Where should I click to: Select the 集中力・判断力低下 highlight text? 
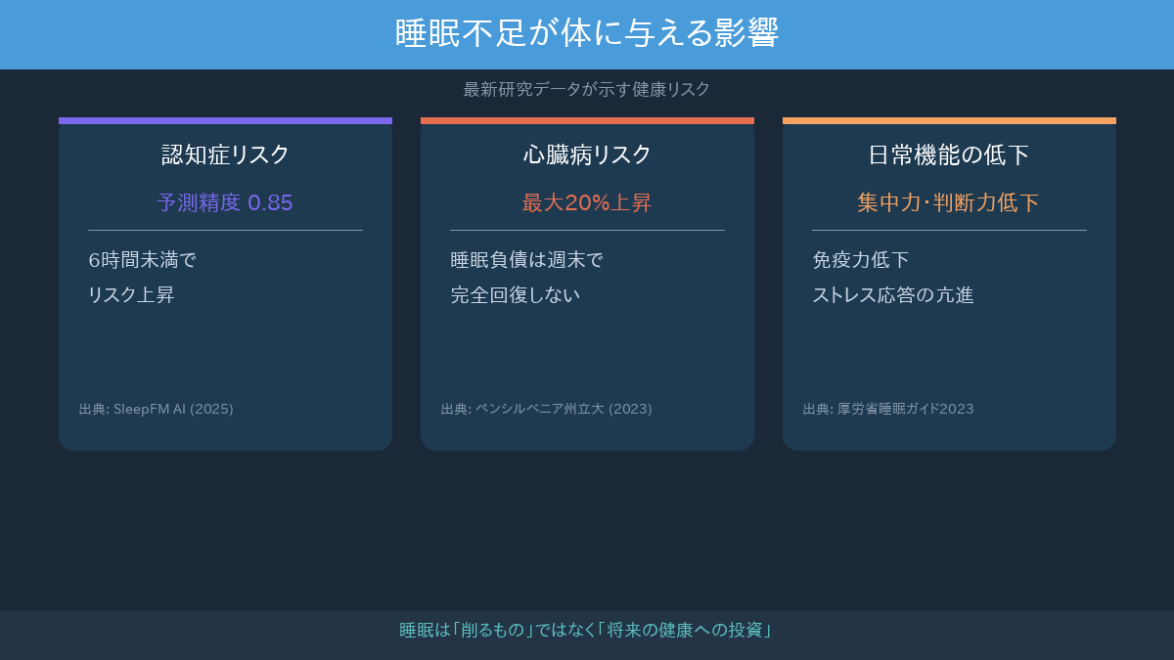(x=948, y=202)
